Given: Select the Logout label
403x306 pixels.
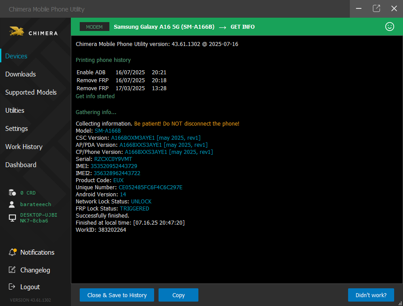Looking at the screenshot, I should [30, 287].
